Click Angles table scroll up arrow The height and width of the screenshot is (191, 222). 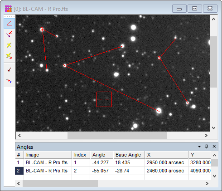[214, 155]
